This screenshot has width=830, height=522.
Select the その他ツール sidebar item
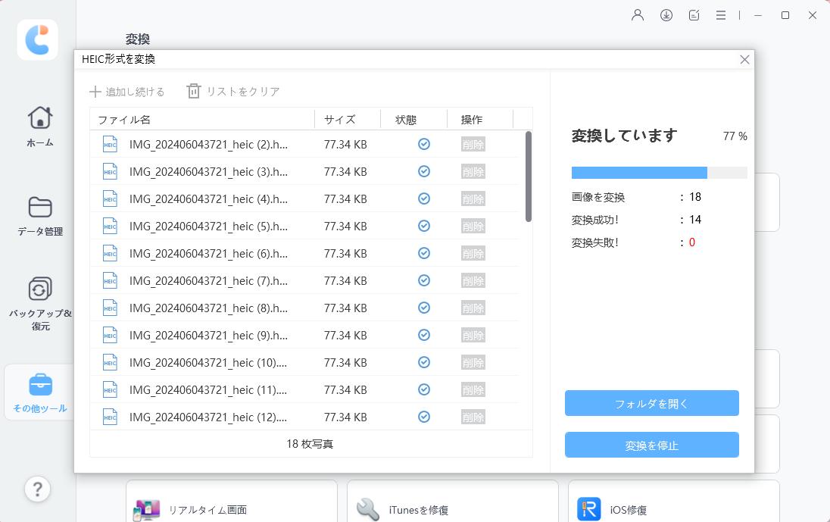(39, 392)
